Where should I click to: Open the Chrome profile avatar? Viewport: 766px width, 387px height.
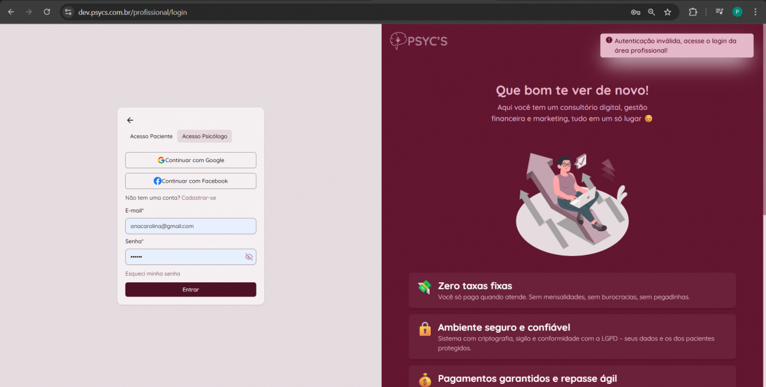(737, 12)
